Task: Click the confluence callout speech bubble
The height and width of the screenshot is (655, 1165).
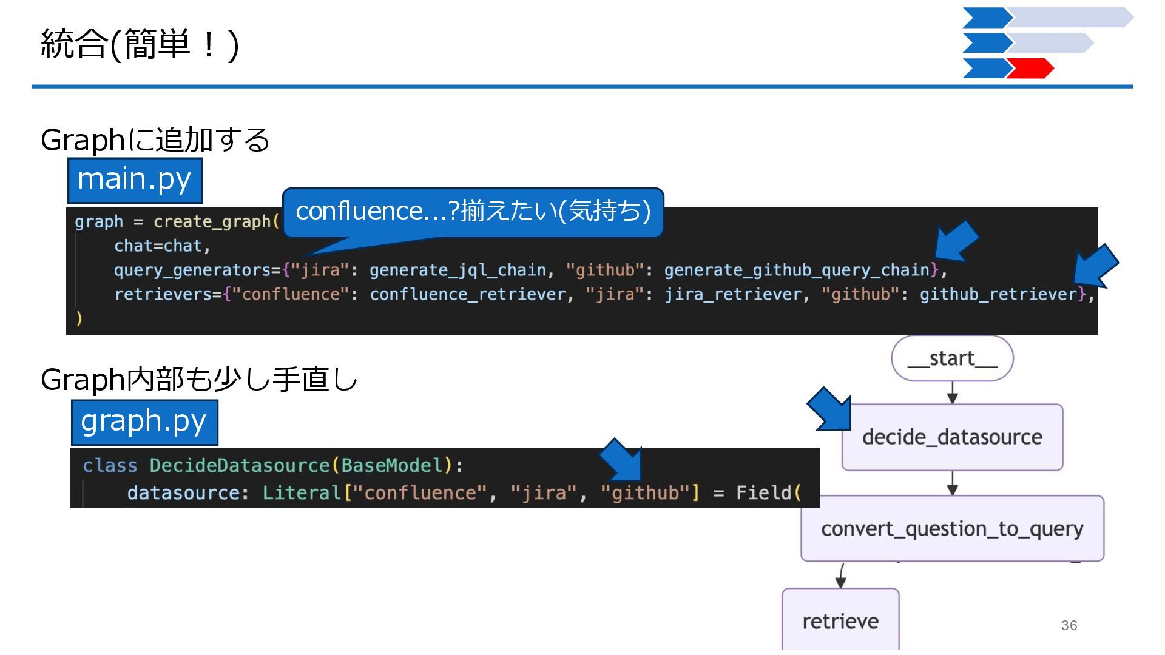Action: tap(473, 212)
